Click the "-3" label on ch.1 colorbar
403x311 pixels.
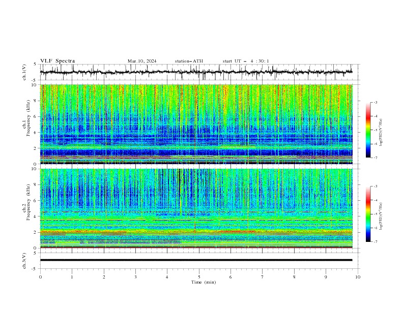coord(375,102)
